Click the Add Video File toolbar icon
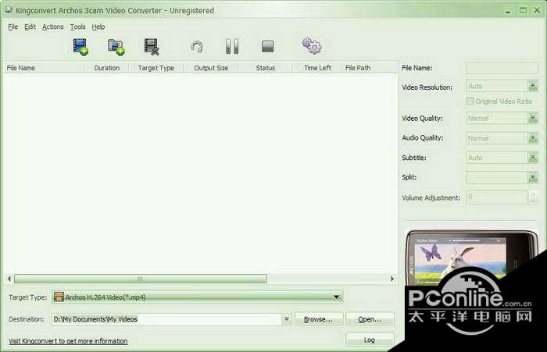Image resolution: width=547 pixels, height=352 pixels. [80, 47]
